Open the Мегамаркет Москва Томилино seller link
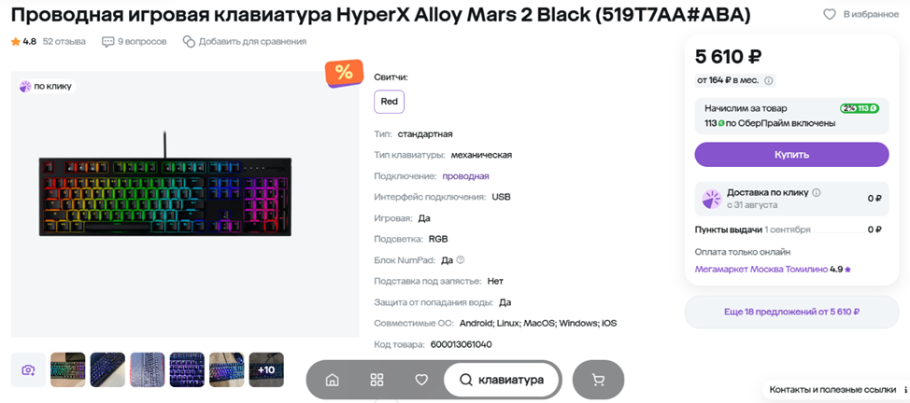The image size is (910, 403). coord(761,270)
